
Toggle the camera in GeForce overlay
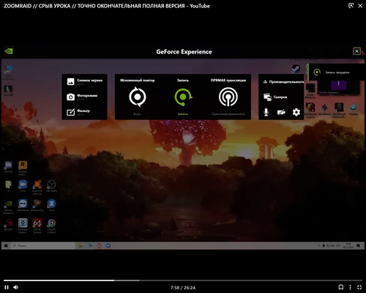(281, 112)
